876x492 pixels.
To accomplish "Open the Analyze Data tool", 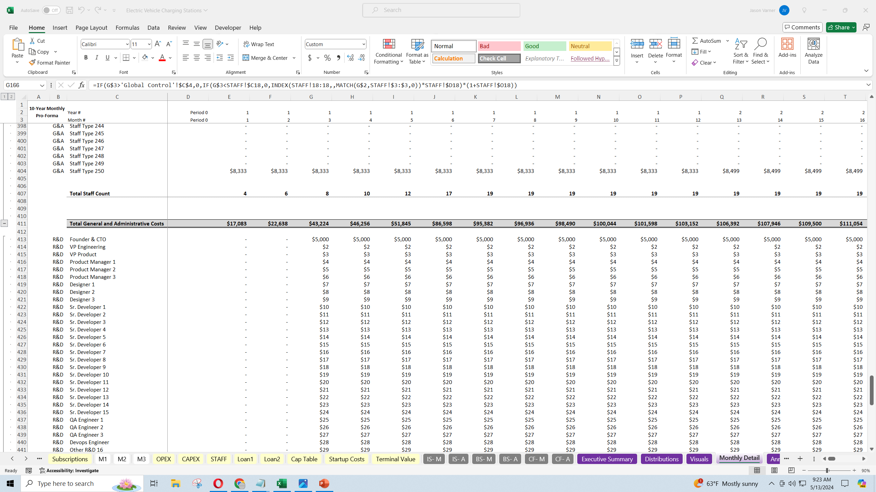I will (813, 51).
